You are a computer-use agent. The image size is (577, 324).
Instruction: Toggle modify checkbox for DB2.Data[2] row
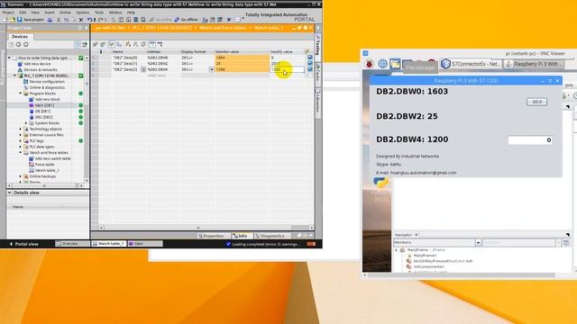tap(310, 69)
